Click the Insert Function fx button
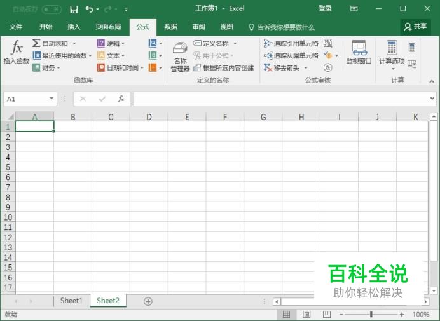 [x=17, y=52]
